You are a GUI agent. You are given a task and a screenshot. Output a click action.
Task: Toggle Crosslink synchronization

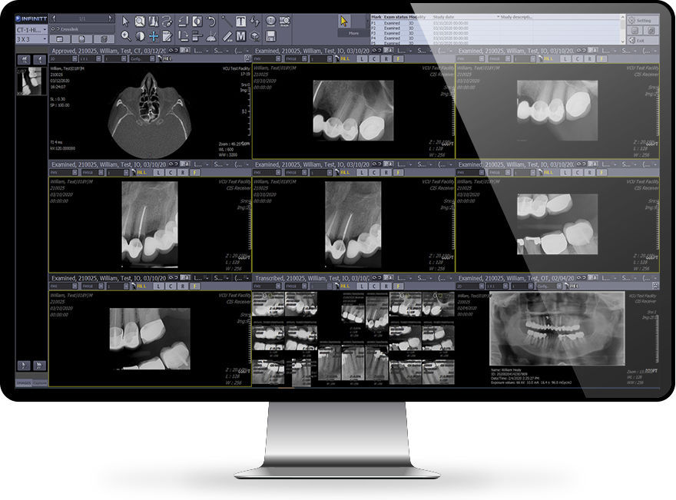pyautogui.click(x=69, y=30)
